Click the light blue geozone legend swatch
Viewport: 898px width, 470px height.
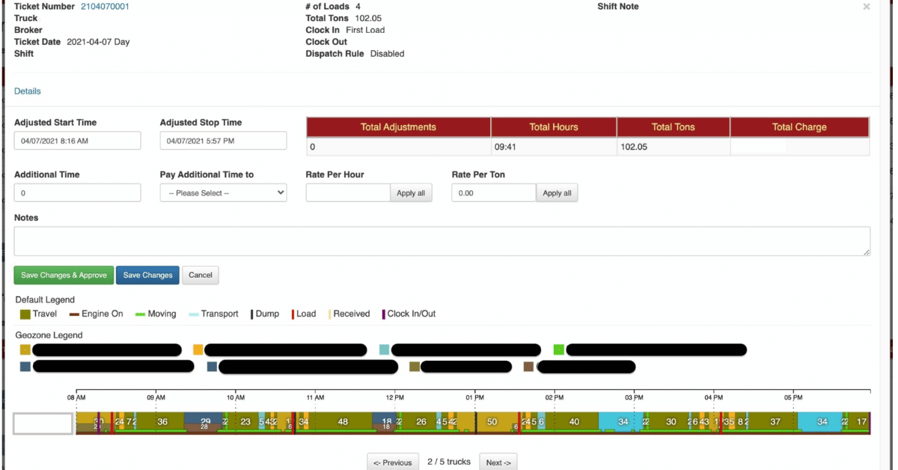[384, 350]
